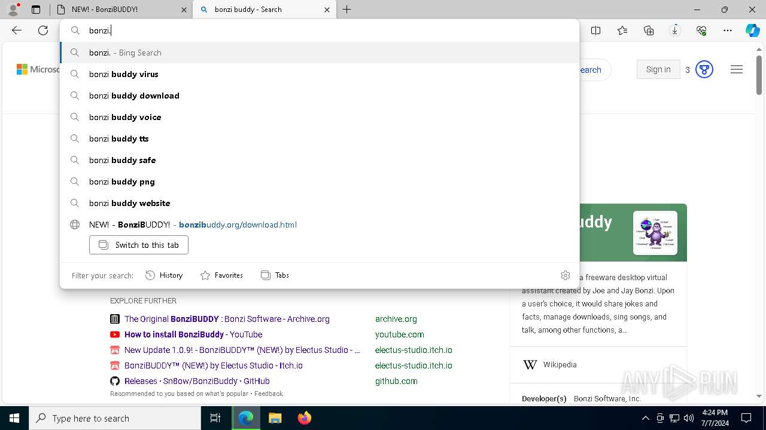Filter search by Favorites
This screenshot has height=430, width=766.
click(221, 275)
